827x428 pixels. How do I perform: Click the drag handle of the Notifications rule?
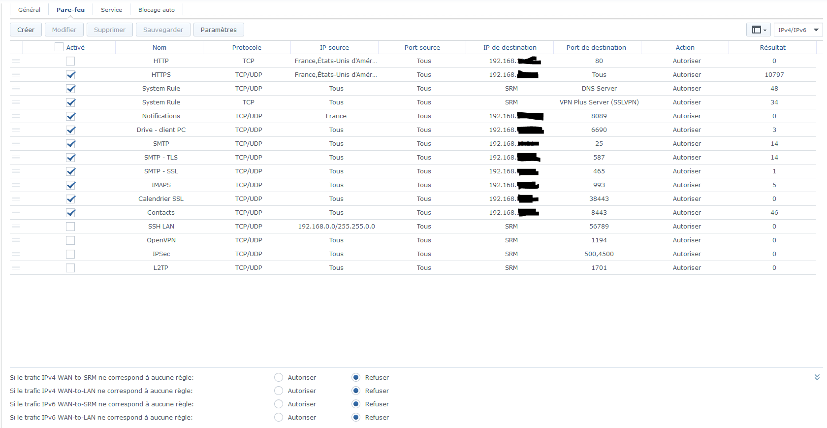click(x=16, y=116)
